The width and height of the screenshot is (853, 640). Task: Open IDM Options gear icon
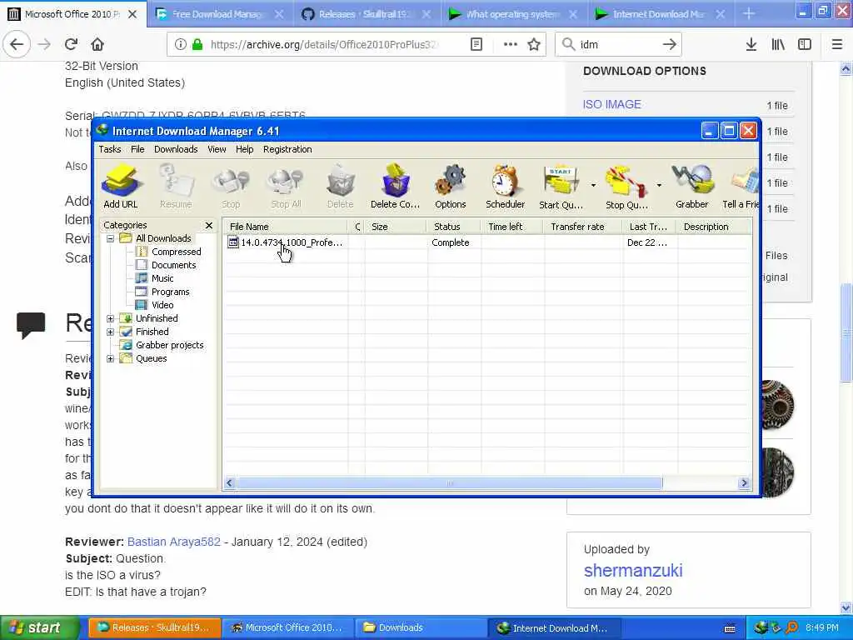451,186
